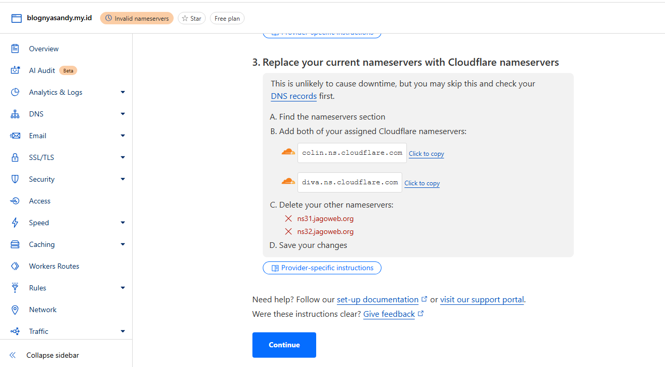Image resolution: width=665 pixels, height=367 pixels.
Task: Click the SSL/TLS padlock icon
Action: [15, 157]
